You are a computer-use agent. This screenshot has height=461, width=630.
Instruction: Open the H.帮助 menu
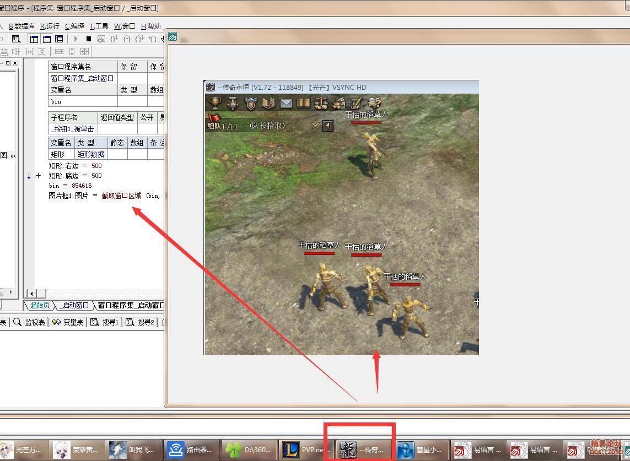(x=150, y=26)
